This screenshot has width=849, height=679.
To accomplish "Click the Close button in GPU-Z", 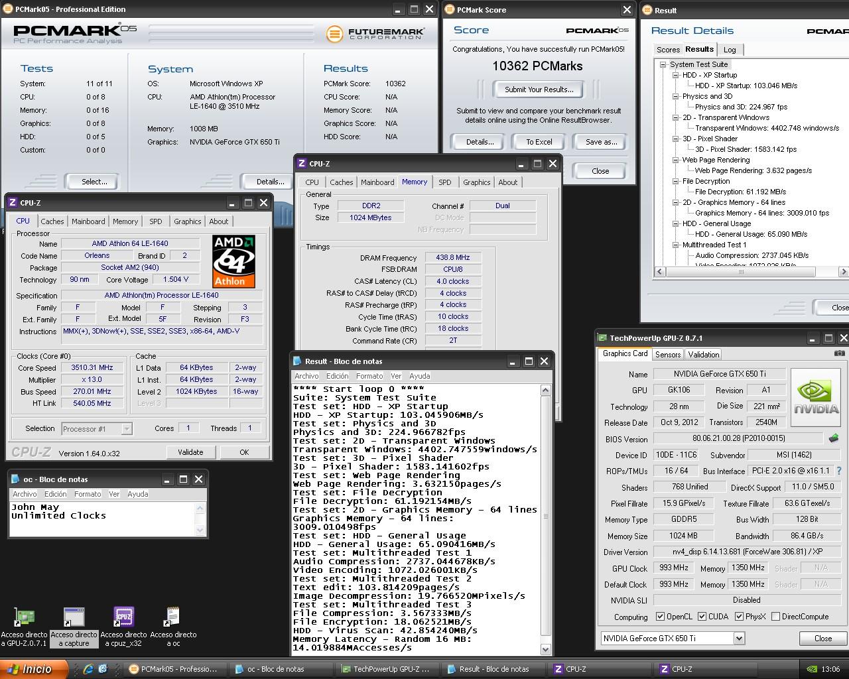I will click(x=822, y=639).
